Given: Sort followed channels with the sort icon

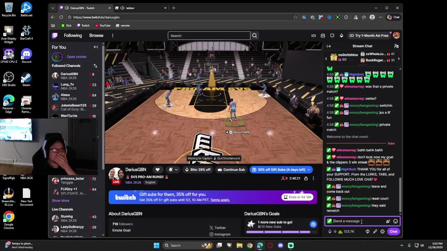Looking at the screenshot, I should pyautogui.click(x=95, y=66).
